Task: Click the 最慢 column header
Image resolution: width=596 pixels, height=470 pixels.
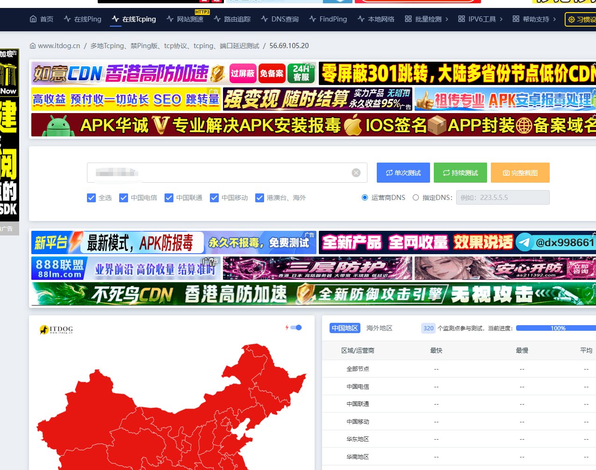Action: pos(522,350)
